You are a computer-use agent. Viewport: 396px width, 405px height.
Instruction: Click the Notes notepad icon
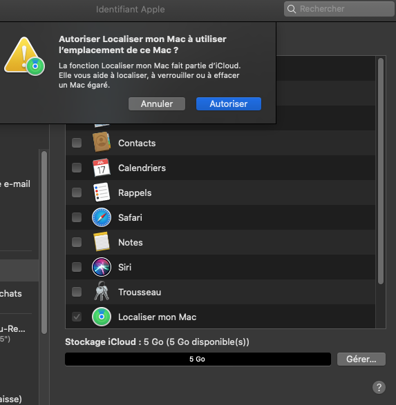[102, 241]
